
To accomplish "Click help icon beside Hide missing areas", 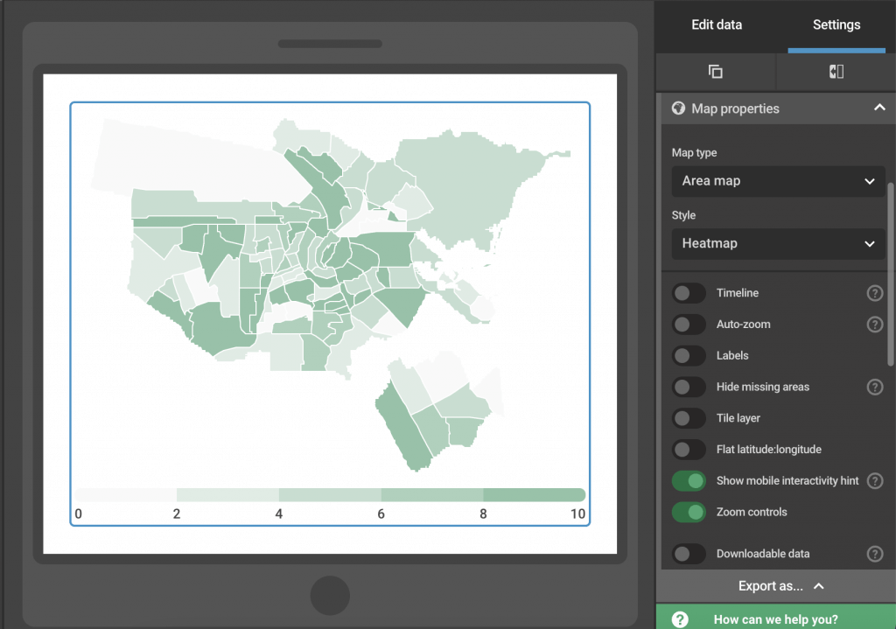I will [874, 387].
